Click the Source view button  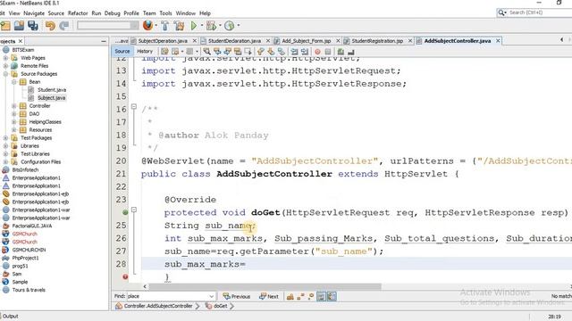pyautogui.click(x=122, y=52)
